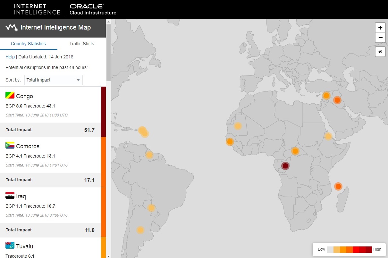
Task: Select the Country Statistics tab
Action: [29, 44]
